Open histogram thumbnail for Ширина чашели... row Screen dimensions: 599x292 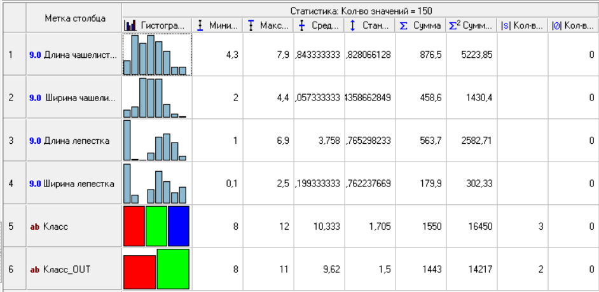pyautogui.click(x=157, y=97)
